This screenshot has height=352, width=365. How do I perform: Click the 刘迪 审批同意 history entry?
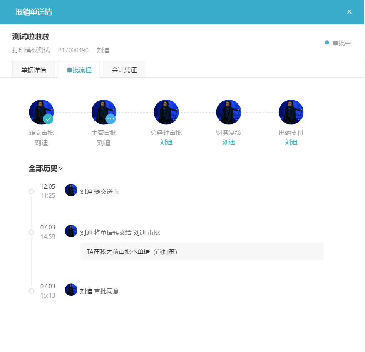[99, 291]
